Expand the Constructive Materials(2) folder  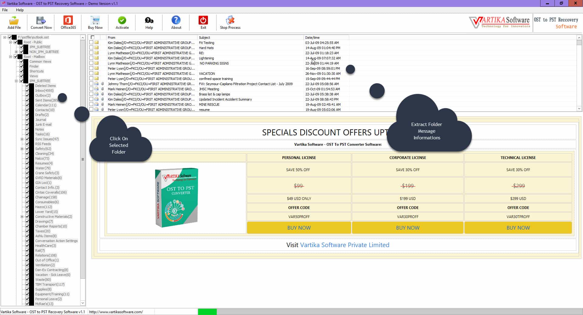[22, 217]
